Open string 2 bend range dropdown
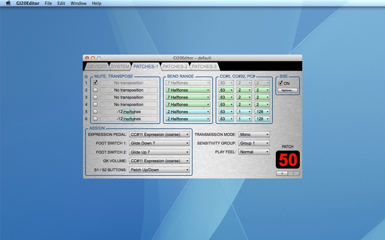Viewport: 385px width, 240px height. [188, 90]
